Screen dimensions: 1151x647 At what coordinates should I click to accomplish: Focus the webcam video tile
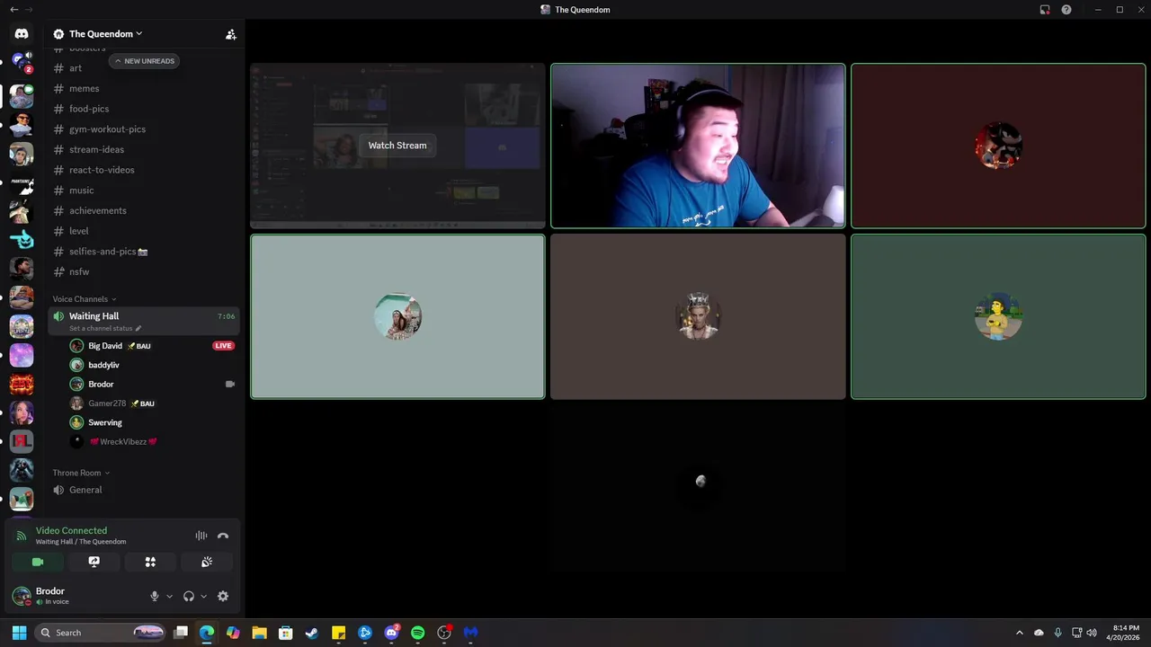click(698, 146)
